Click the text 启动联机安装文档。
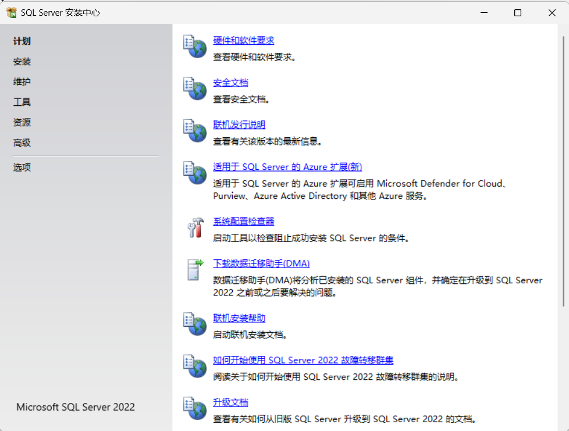This screenshot has height=431, width=569. 250,334
